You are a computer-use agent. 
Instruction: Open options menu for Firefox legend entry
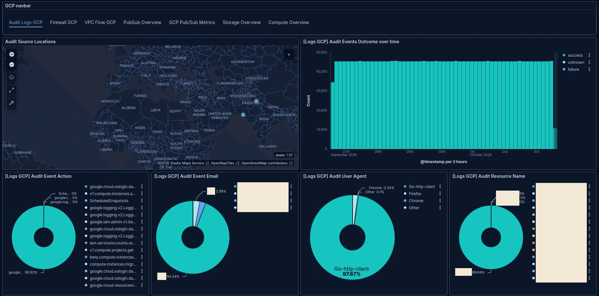pos(440,194)
